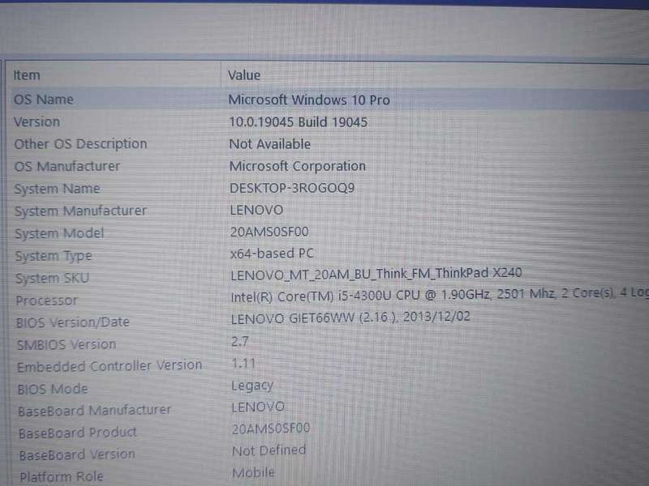Viewport: 649px width, 486px height.
Task: Select BaseBoard Product row label
Action: tap(78, 433)
